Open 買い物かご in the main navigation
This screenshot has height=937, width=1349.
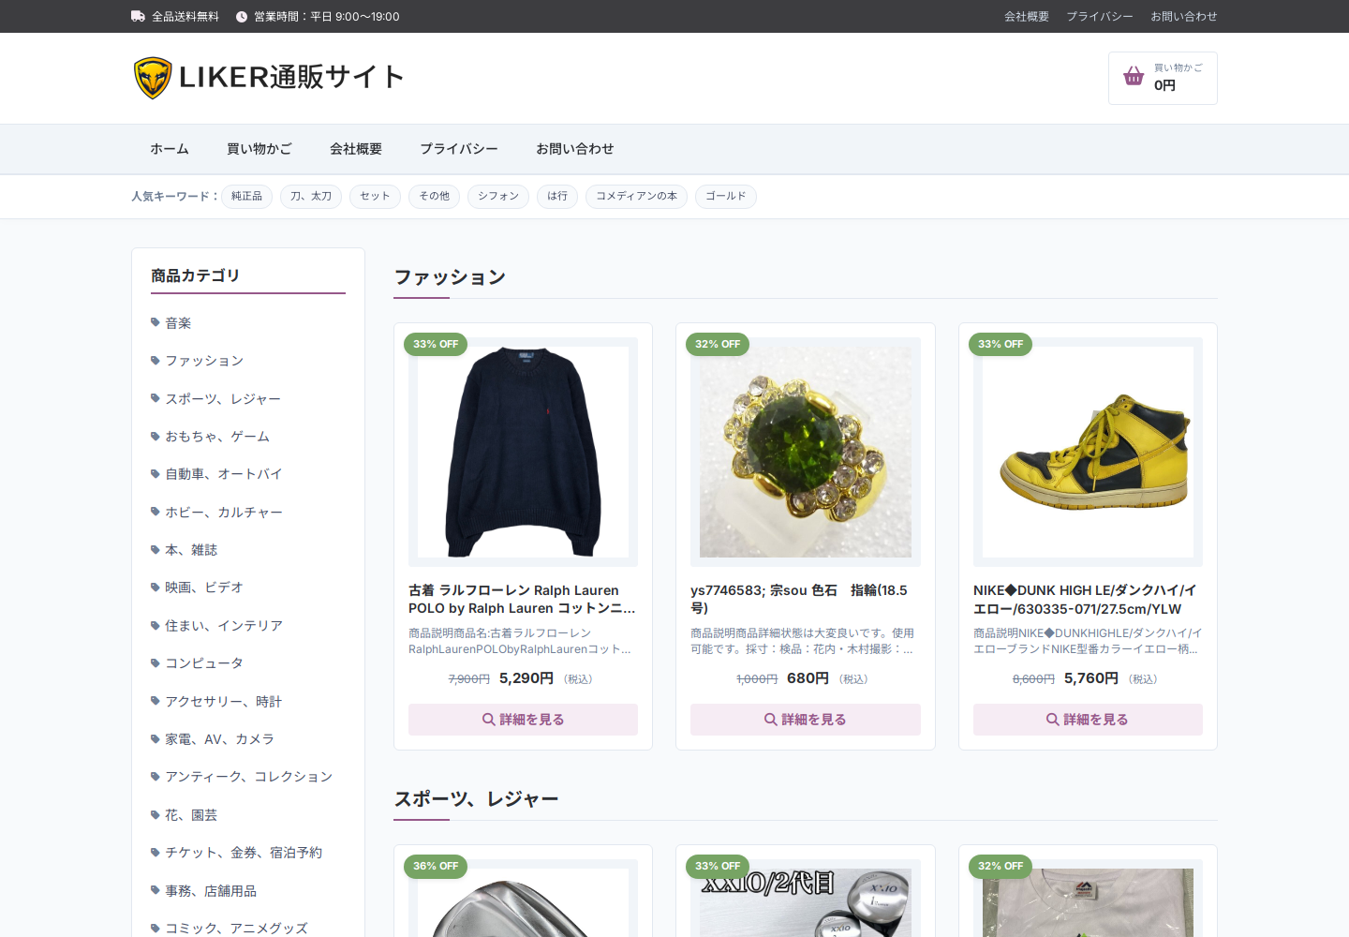[259, 149]
